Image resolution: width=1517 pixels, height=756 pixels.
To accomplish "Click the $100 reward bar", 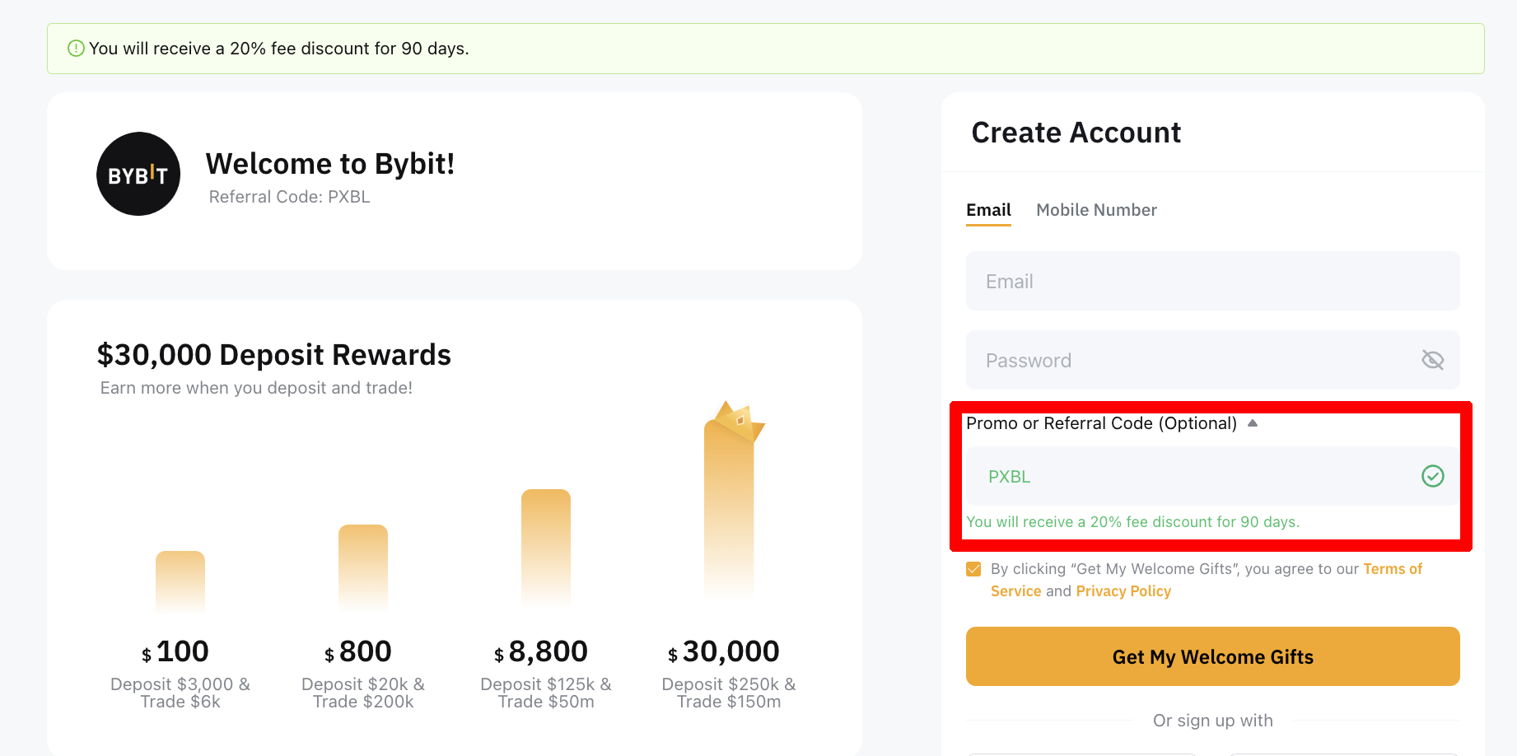I will coord(180,581).
